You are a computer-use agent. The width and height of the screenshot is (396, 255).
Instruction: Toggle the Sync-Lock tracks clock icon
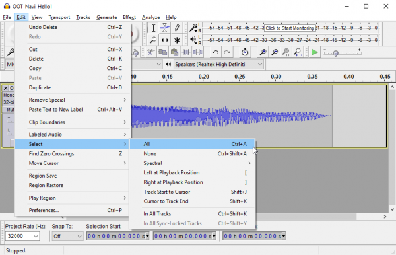pyautogui.click(x=245, y=52)
